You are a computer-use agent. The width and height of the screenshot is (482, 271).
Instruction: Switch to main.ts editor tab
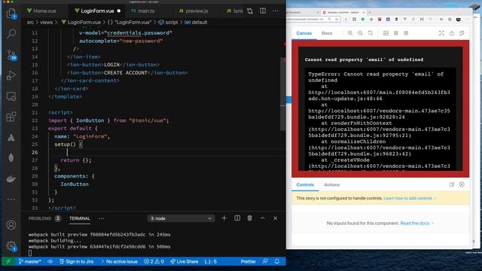tap(143, 11)
